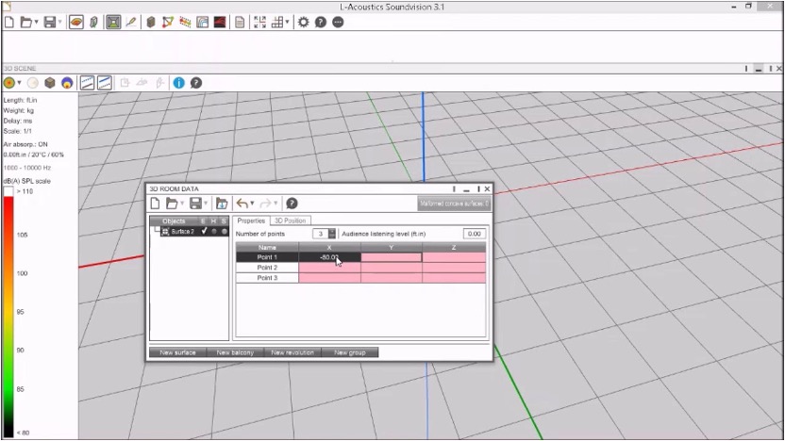Click the window layout grid icon
Image resolution: width=785 pixels, height=441 pixels.
[276, 22]
